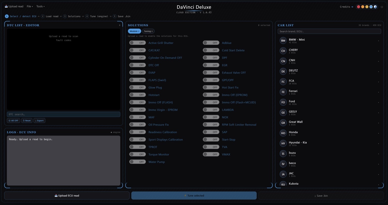Click the Tune selected button

pos(194,196)
